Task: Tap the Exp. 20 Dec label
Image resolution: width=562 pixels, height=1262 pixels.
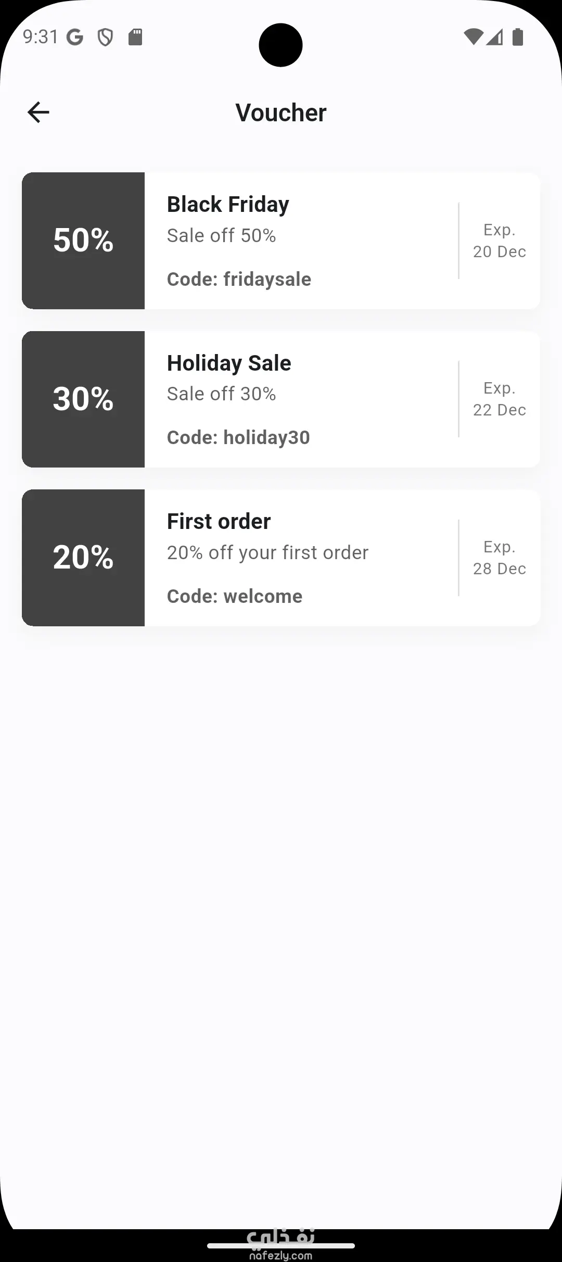Action: pos(499,241)
